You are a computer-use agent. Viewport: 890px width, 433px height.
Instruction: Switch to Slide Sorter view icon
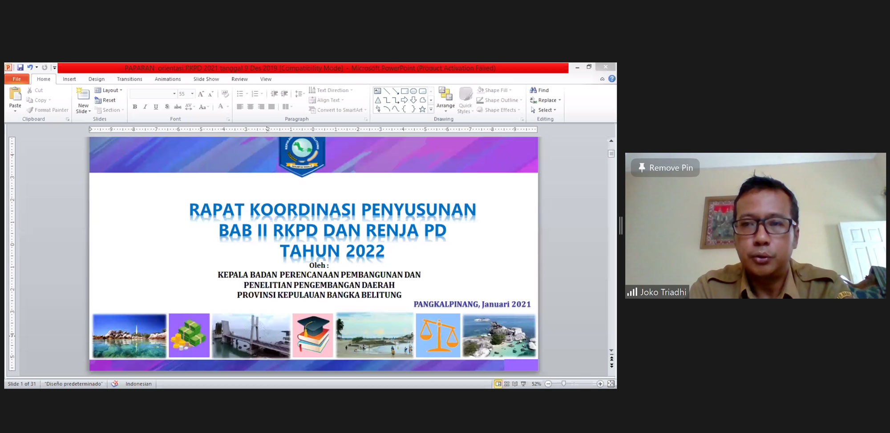pyautogui.click(x=506, y=384)
